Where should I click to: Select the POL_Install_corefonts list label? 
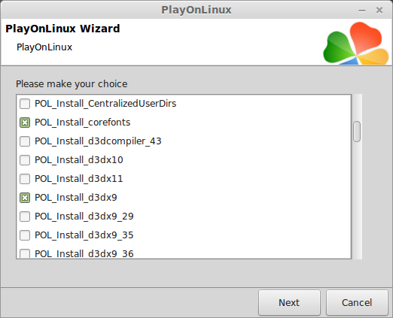83,123
